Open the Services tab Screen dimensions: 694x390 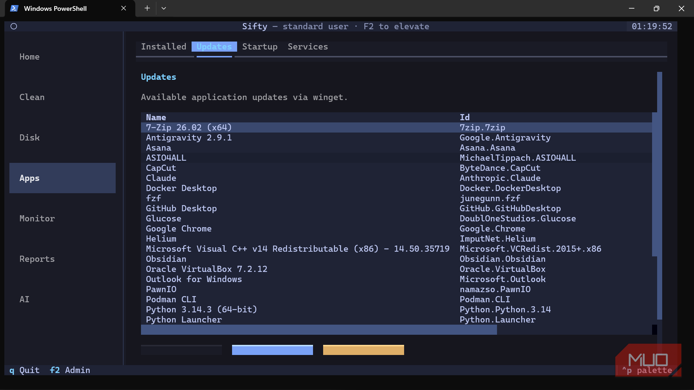308,47
